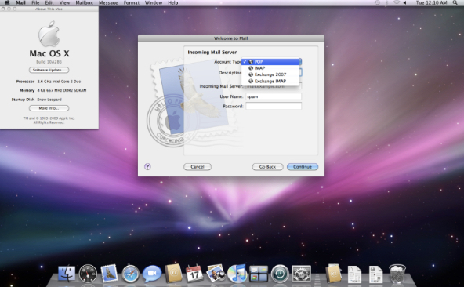Click the volume speaker icon in menu bar
Viewport: 464px width, 287px height.
click(404, 2)
